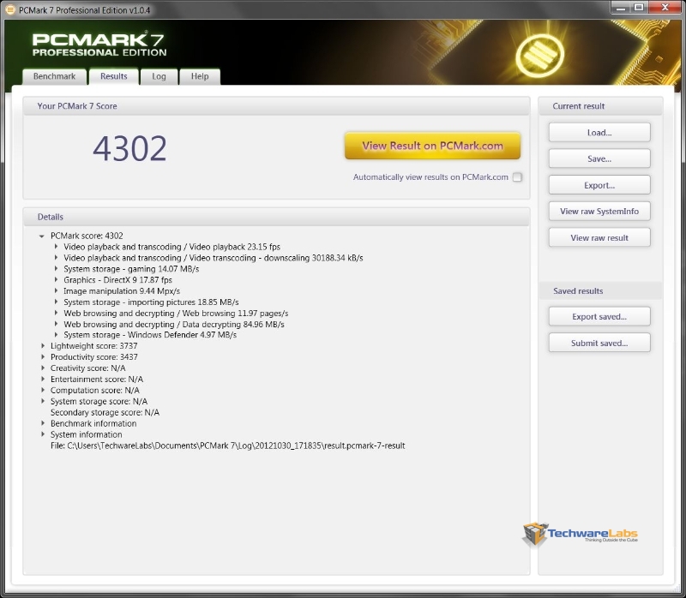Switch to the Benchmark tab
The image size is (686, 598).
54,76
